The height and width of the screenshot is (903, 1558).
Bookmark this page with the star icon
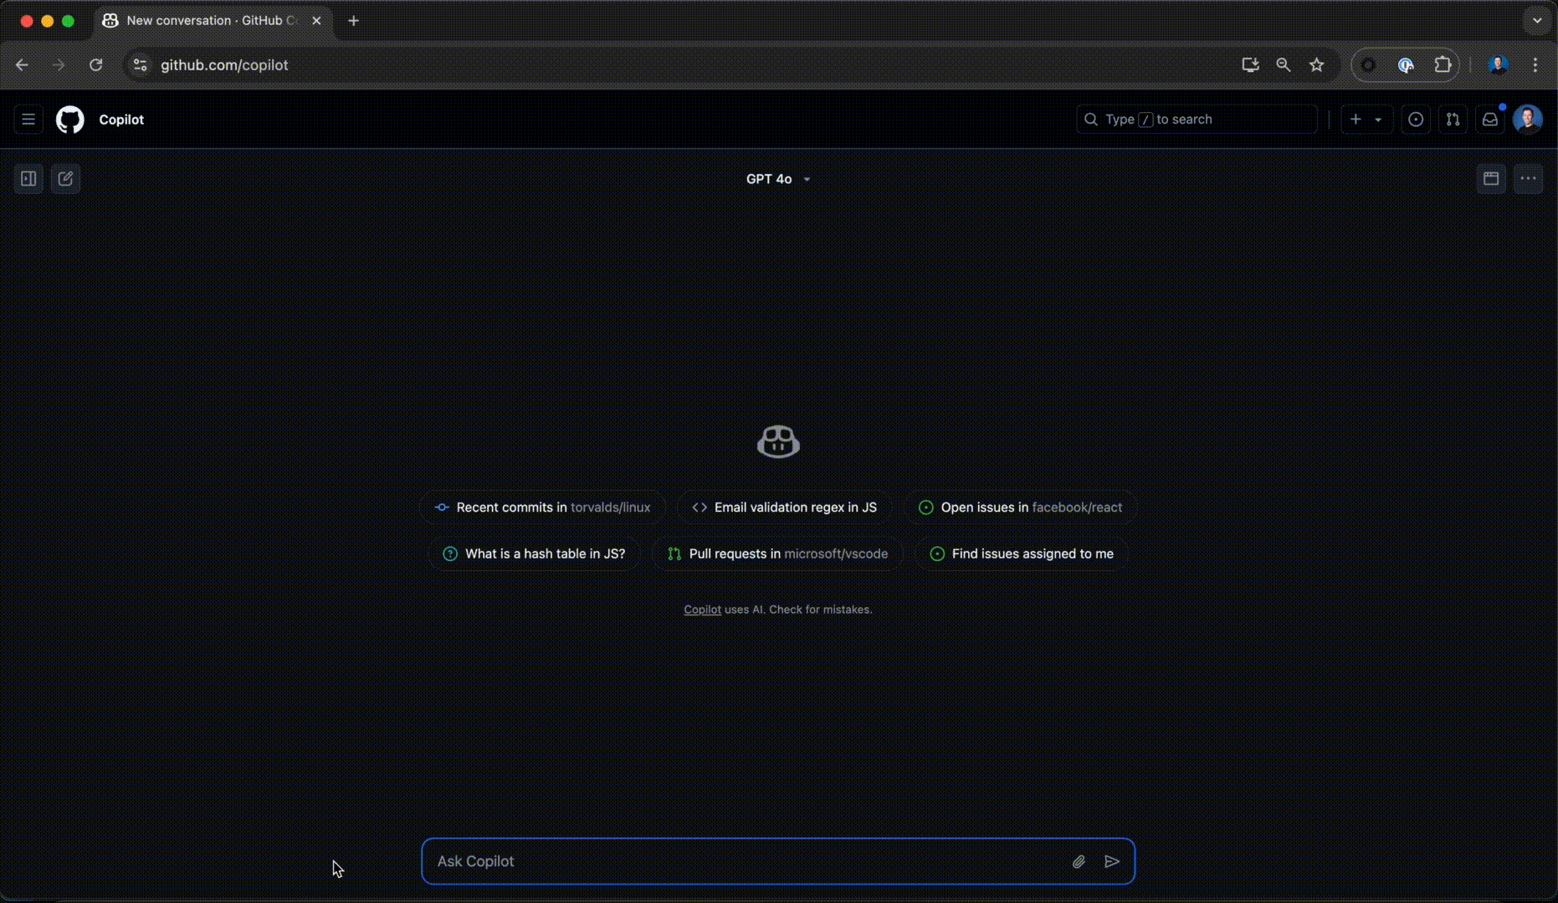click(x=1317, y=64)
